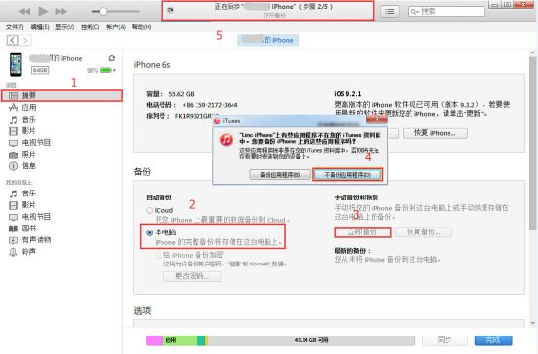Click the iTunes icon in the dialog

(226, 140)
